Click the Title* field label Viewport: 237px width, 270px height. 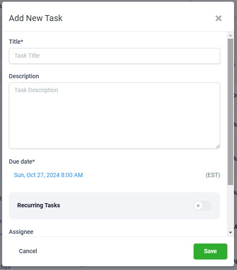point(16,42)
